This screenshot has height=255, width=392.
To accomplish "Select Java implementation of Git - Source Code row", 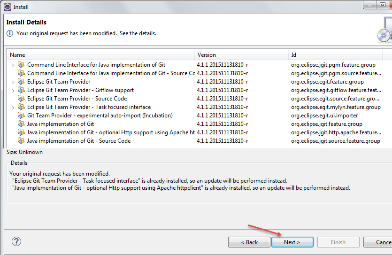I will tap(79, 141).
